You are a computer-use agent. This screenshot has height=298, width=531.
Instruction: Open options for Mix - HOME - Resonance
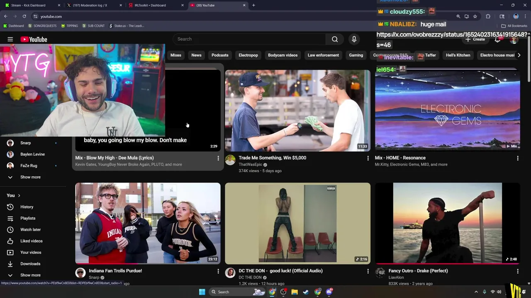(x=517, y=158)
